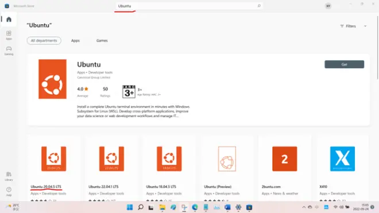Open the Library in the sidebar
Viewport: 379px width, 213px height.
tap(9, 176)
